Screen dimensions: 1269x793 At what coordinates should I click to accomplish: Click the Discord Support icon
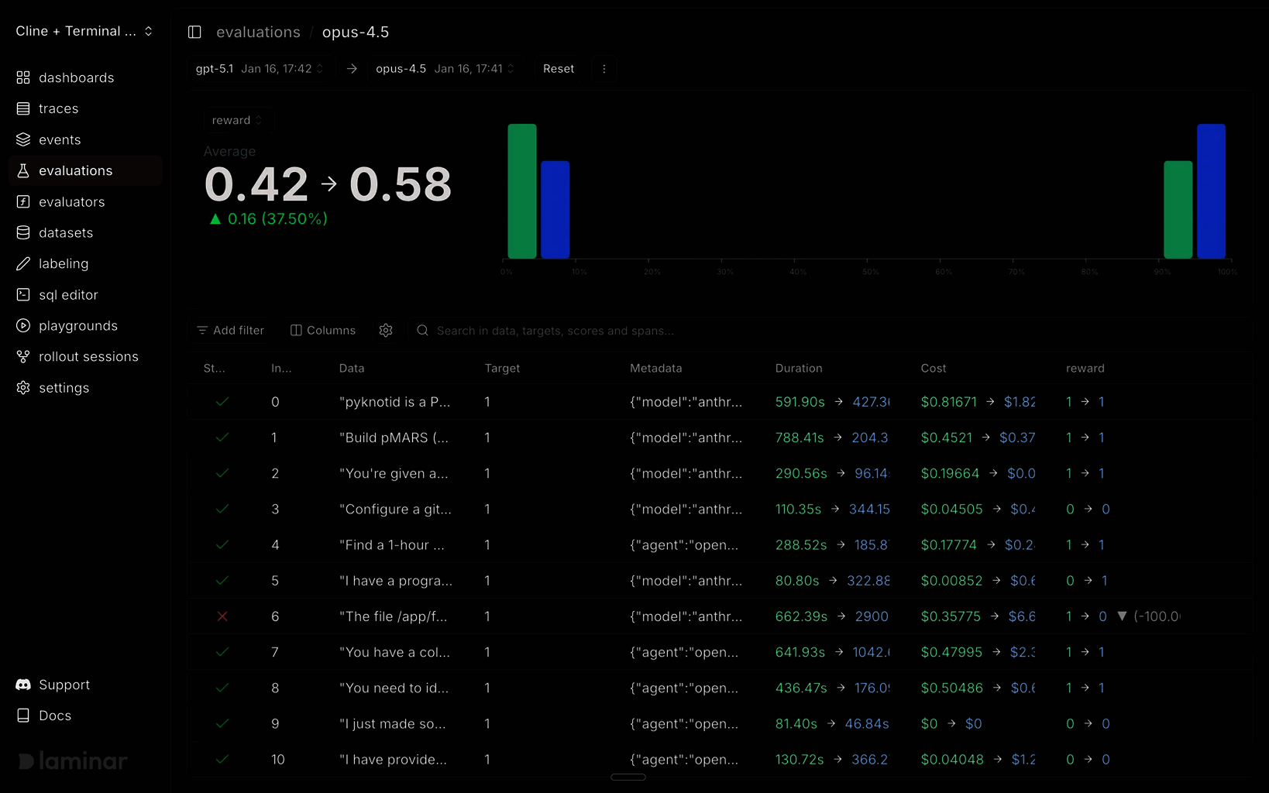23,685
